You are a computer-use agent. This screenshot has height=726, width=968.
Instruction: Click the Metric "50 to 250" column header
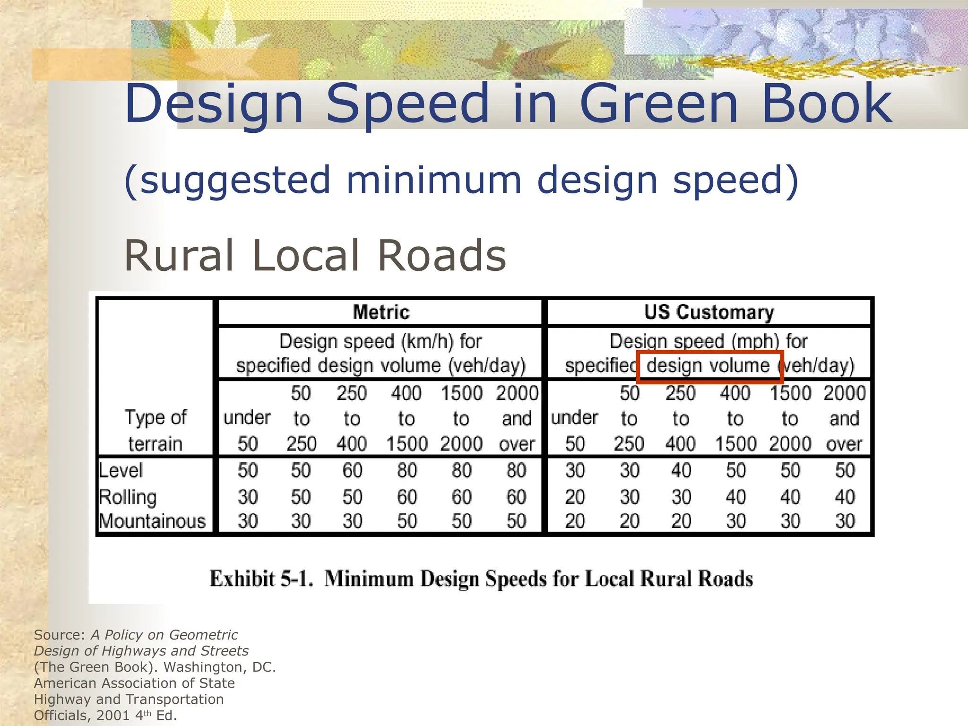point(301,419)
